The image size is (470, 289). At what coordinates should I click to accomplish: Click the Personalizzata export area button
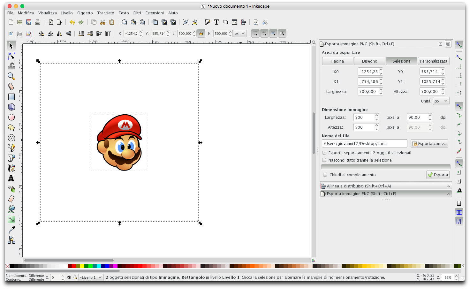pyautogui.click(x=434, y=61)
